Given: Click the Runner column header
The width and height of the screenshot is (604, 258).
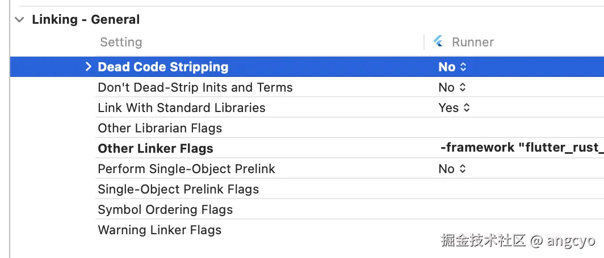Looking at the screenshot, I should tap(472, 42).
